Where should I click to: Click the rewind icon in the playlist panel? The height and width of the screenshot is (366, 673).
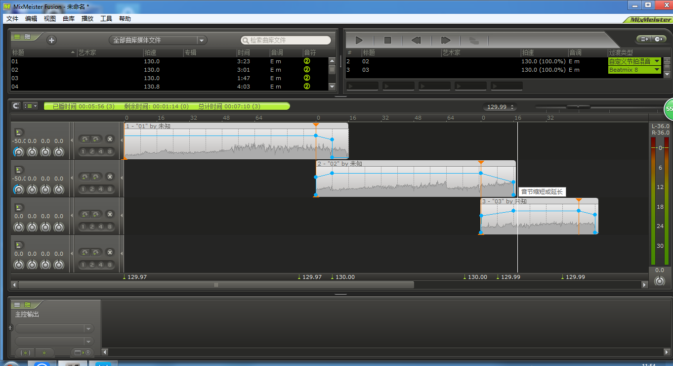click(x=416, y=40)
